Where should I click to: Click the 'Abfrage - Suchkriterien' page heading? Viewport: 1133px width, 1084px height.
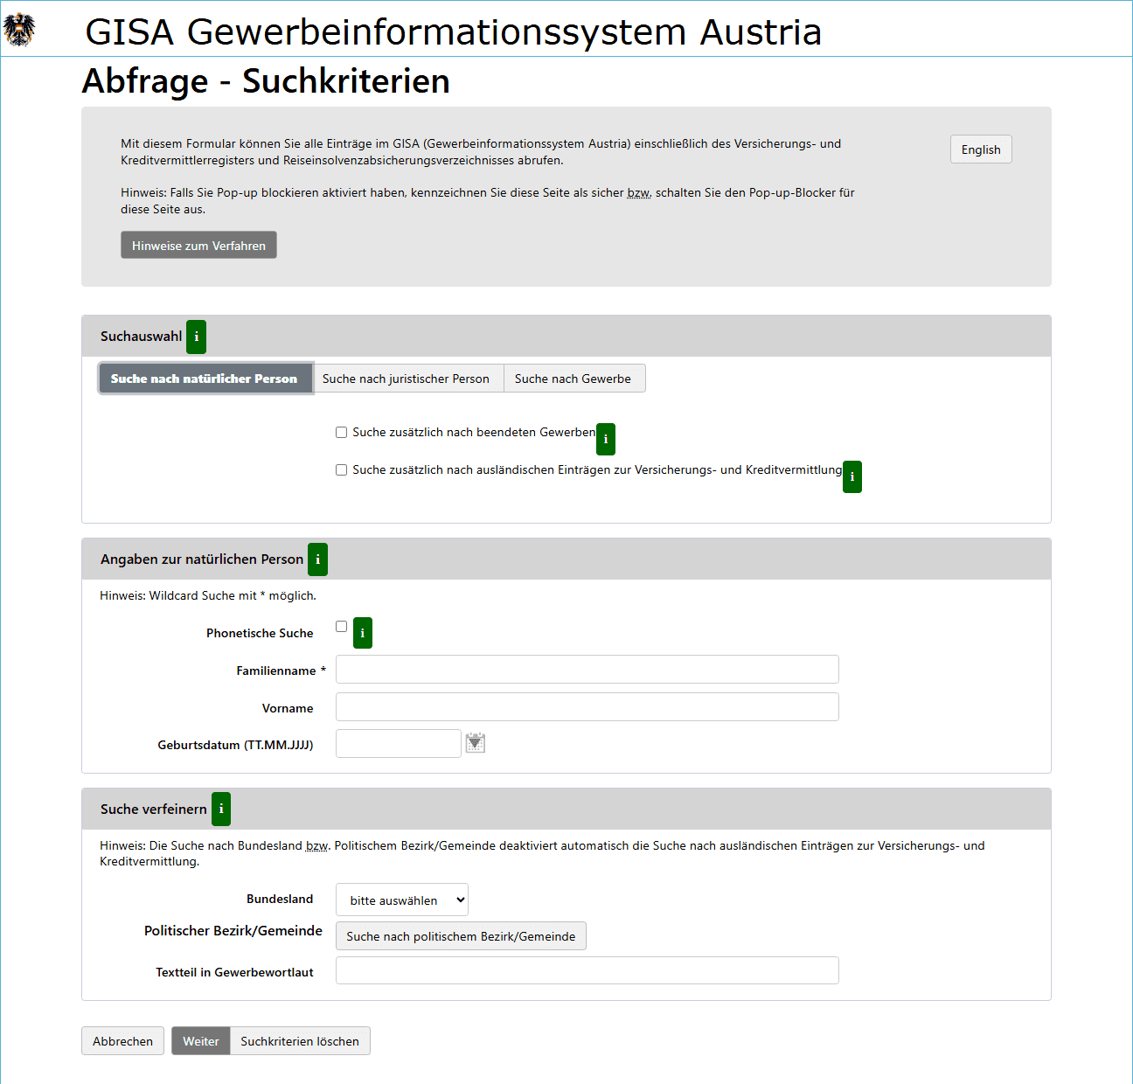(x=266, y=81)
